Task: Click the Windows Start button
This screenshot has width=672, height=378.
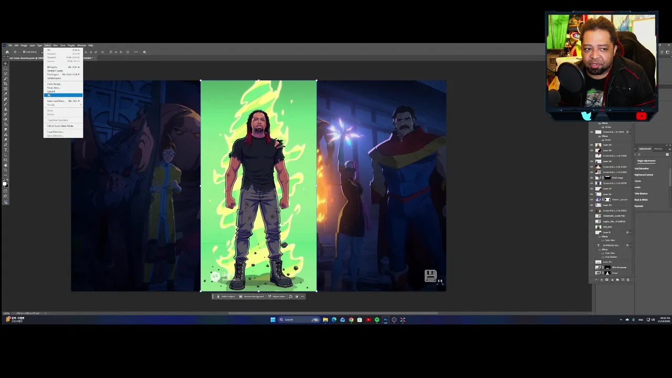Action: click(x=273, y=320)
